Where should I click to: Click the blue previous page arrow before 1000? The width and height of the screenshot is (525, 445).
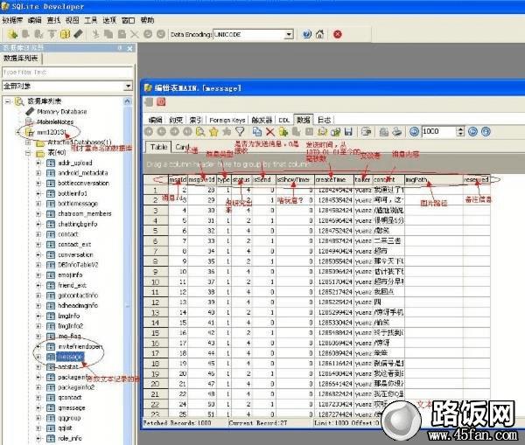pos(414,132)
